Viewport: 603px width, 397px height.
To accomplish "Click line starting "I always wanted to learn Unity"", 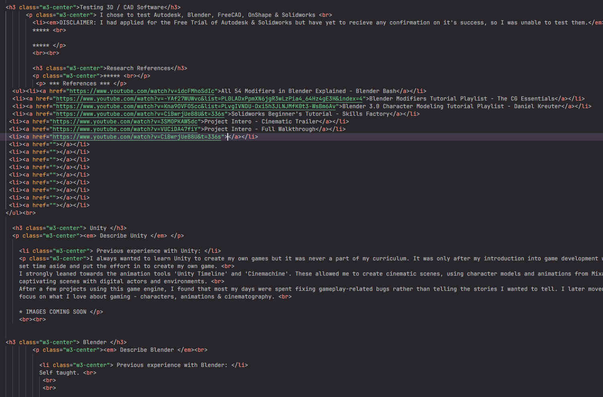I will click(x=311, y=258).
